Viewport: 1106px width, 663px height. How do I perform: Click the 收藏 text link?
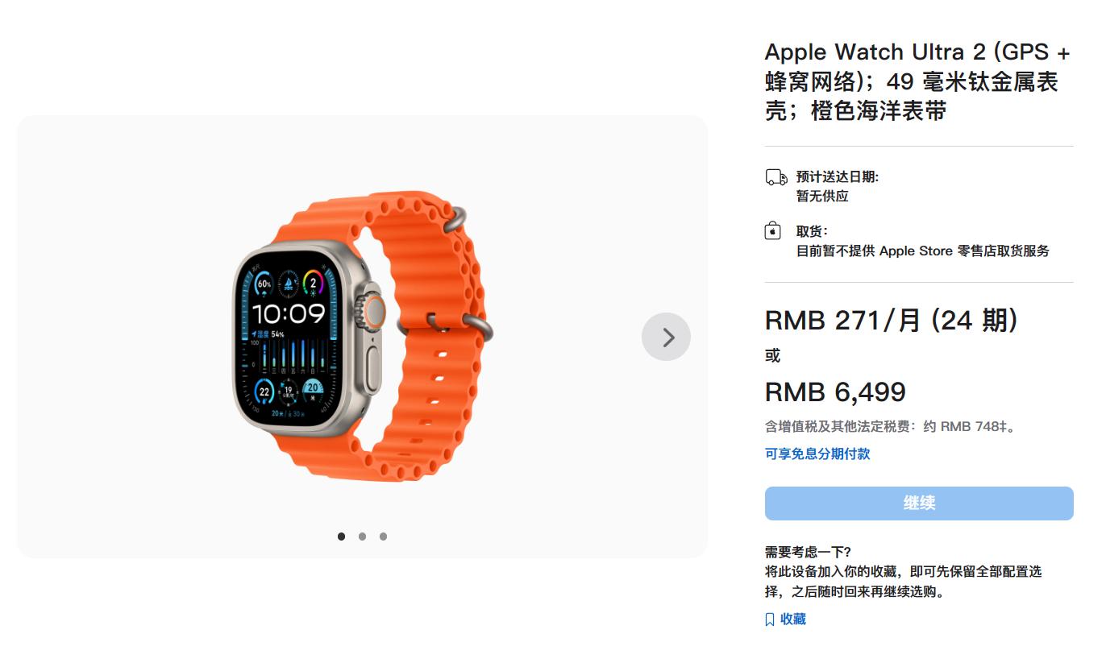793,619
